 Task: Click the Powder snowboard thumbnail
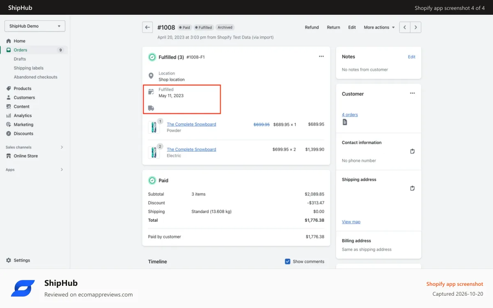[154, 127]
